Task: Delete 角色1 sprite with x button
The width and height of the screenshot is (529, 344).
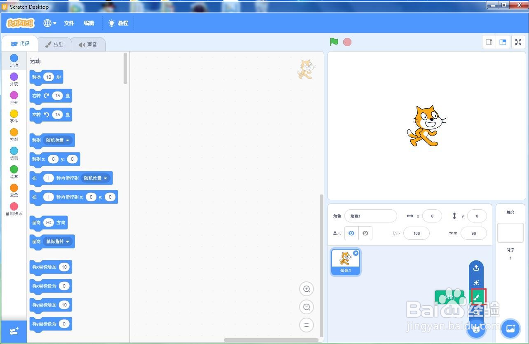Action: (356, 253)
